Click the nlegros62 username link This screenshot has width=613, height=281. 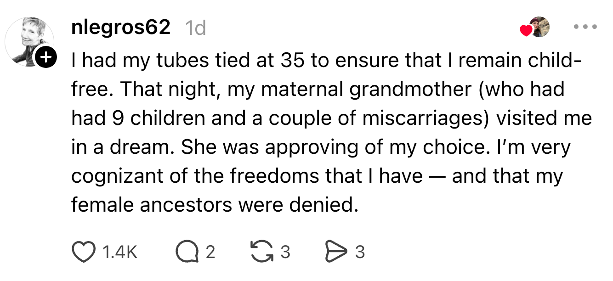(x=121, y=28)
